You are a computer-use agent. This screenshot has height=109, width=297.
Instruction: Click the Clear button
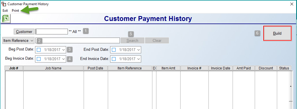point(157,40)
